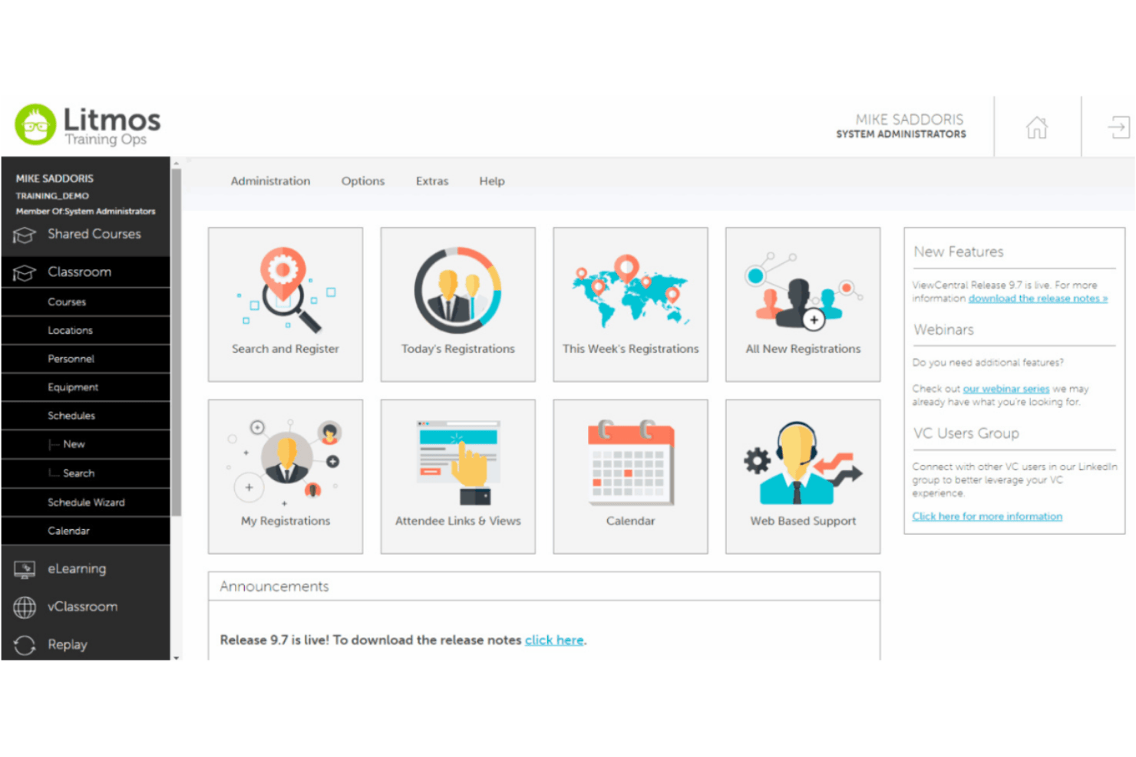
Task: Follow the click here link in Announcements
Action: [x=554, y=640]
